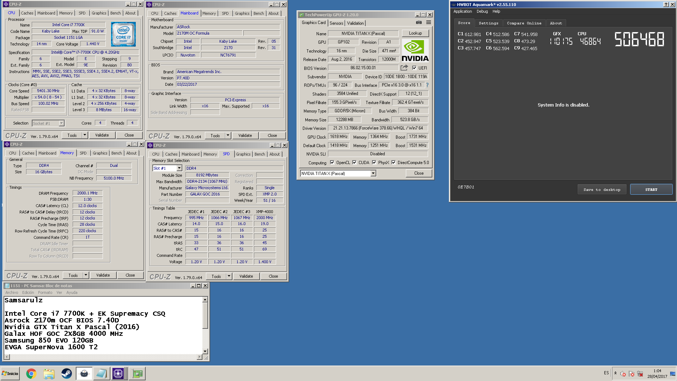
Task: Click the GPU-Z Name field NVIDIA TITAN X
Action: point(363,34)
